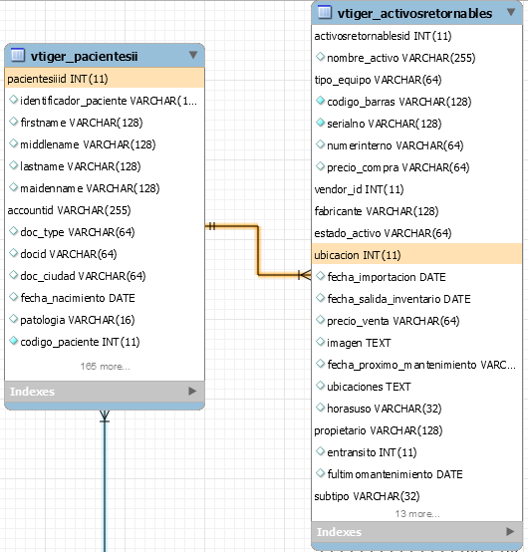Select the pacientesiiid INT(11) primary key row
Viewport: 528px width, 553px height.
click(105, 79)
